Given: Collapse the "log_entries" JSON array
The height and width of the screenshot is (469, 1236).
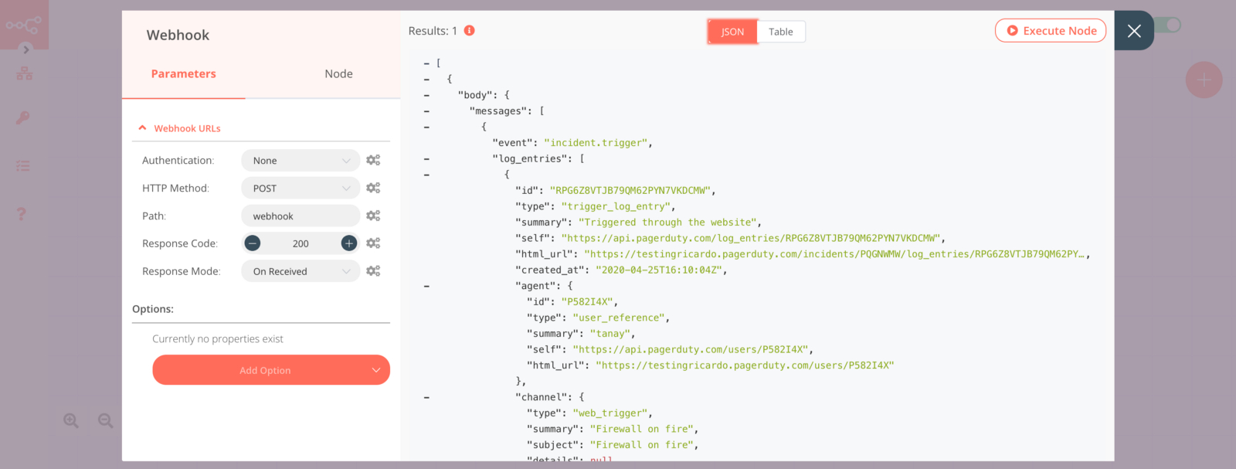Looking at the screenshot, I should (426, 158).
